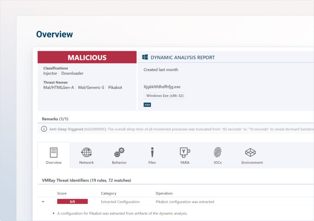Open the Files tab icon

152,152
